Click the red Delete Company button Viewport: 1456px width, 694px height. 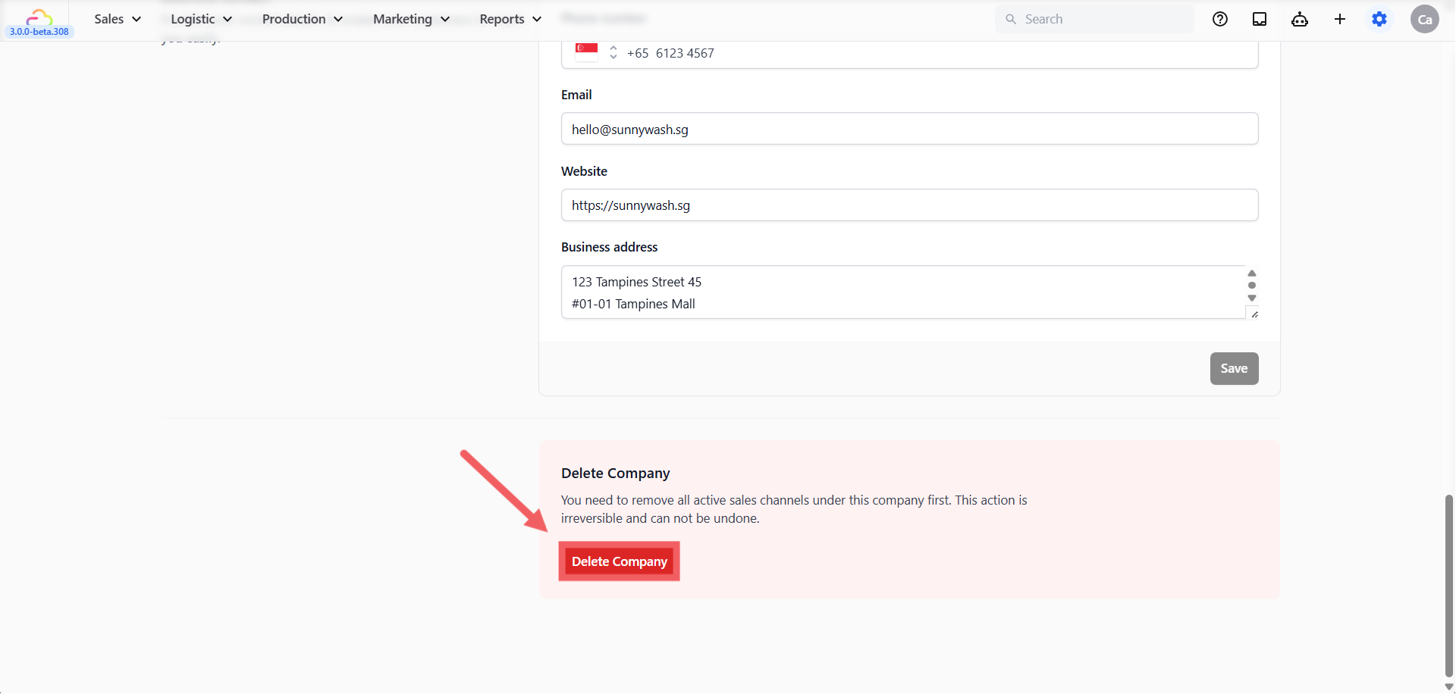point(619,561)
